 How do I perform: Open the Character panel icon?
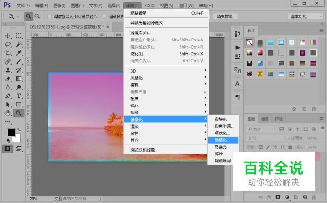[x=237, y=84]
